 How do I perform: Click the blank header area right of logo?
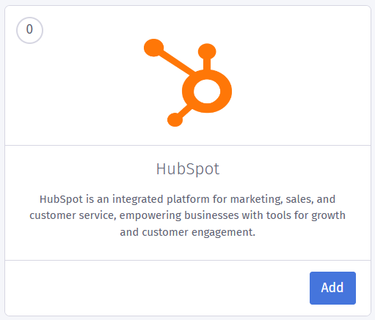tap(302, 75)
